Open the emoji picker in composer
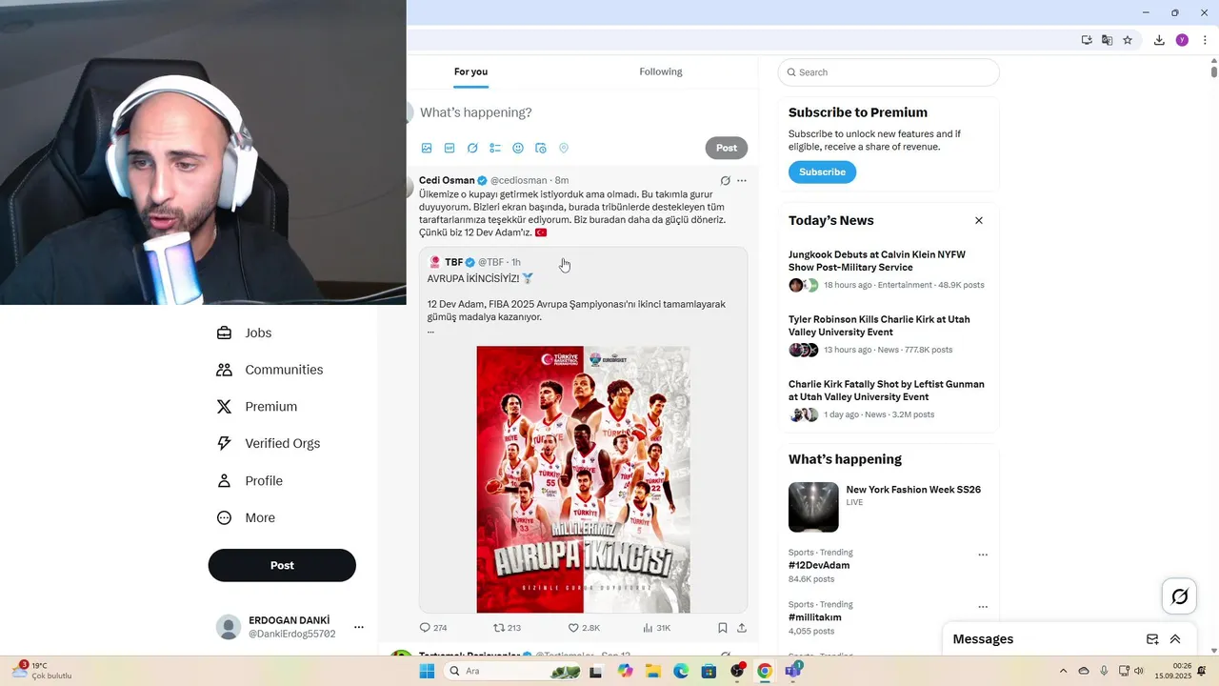 [518, 148]
